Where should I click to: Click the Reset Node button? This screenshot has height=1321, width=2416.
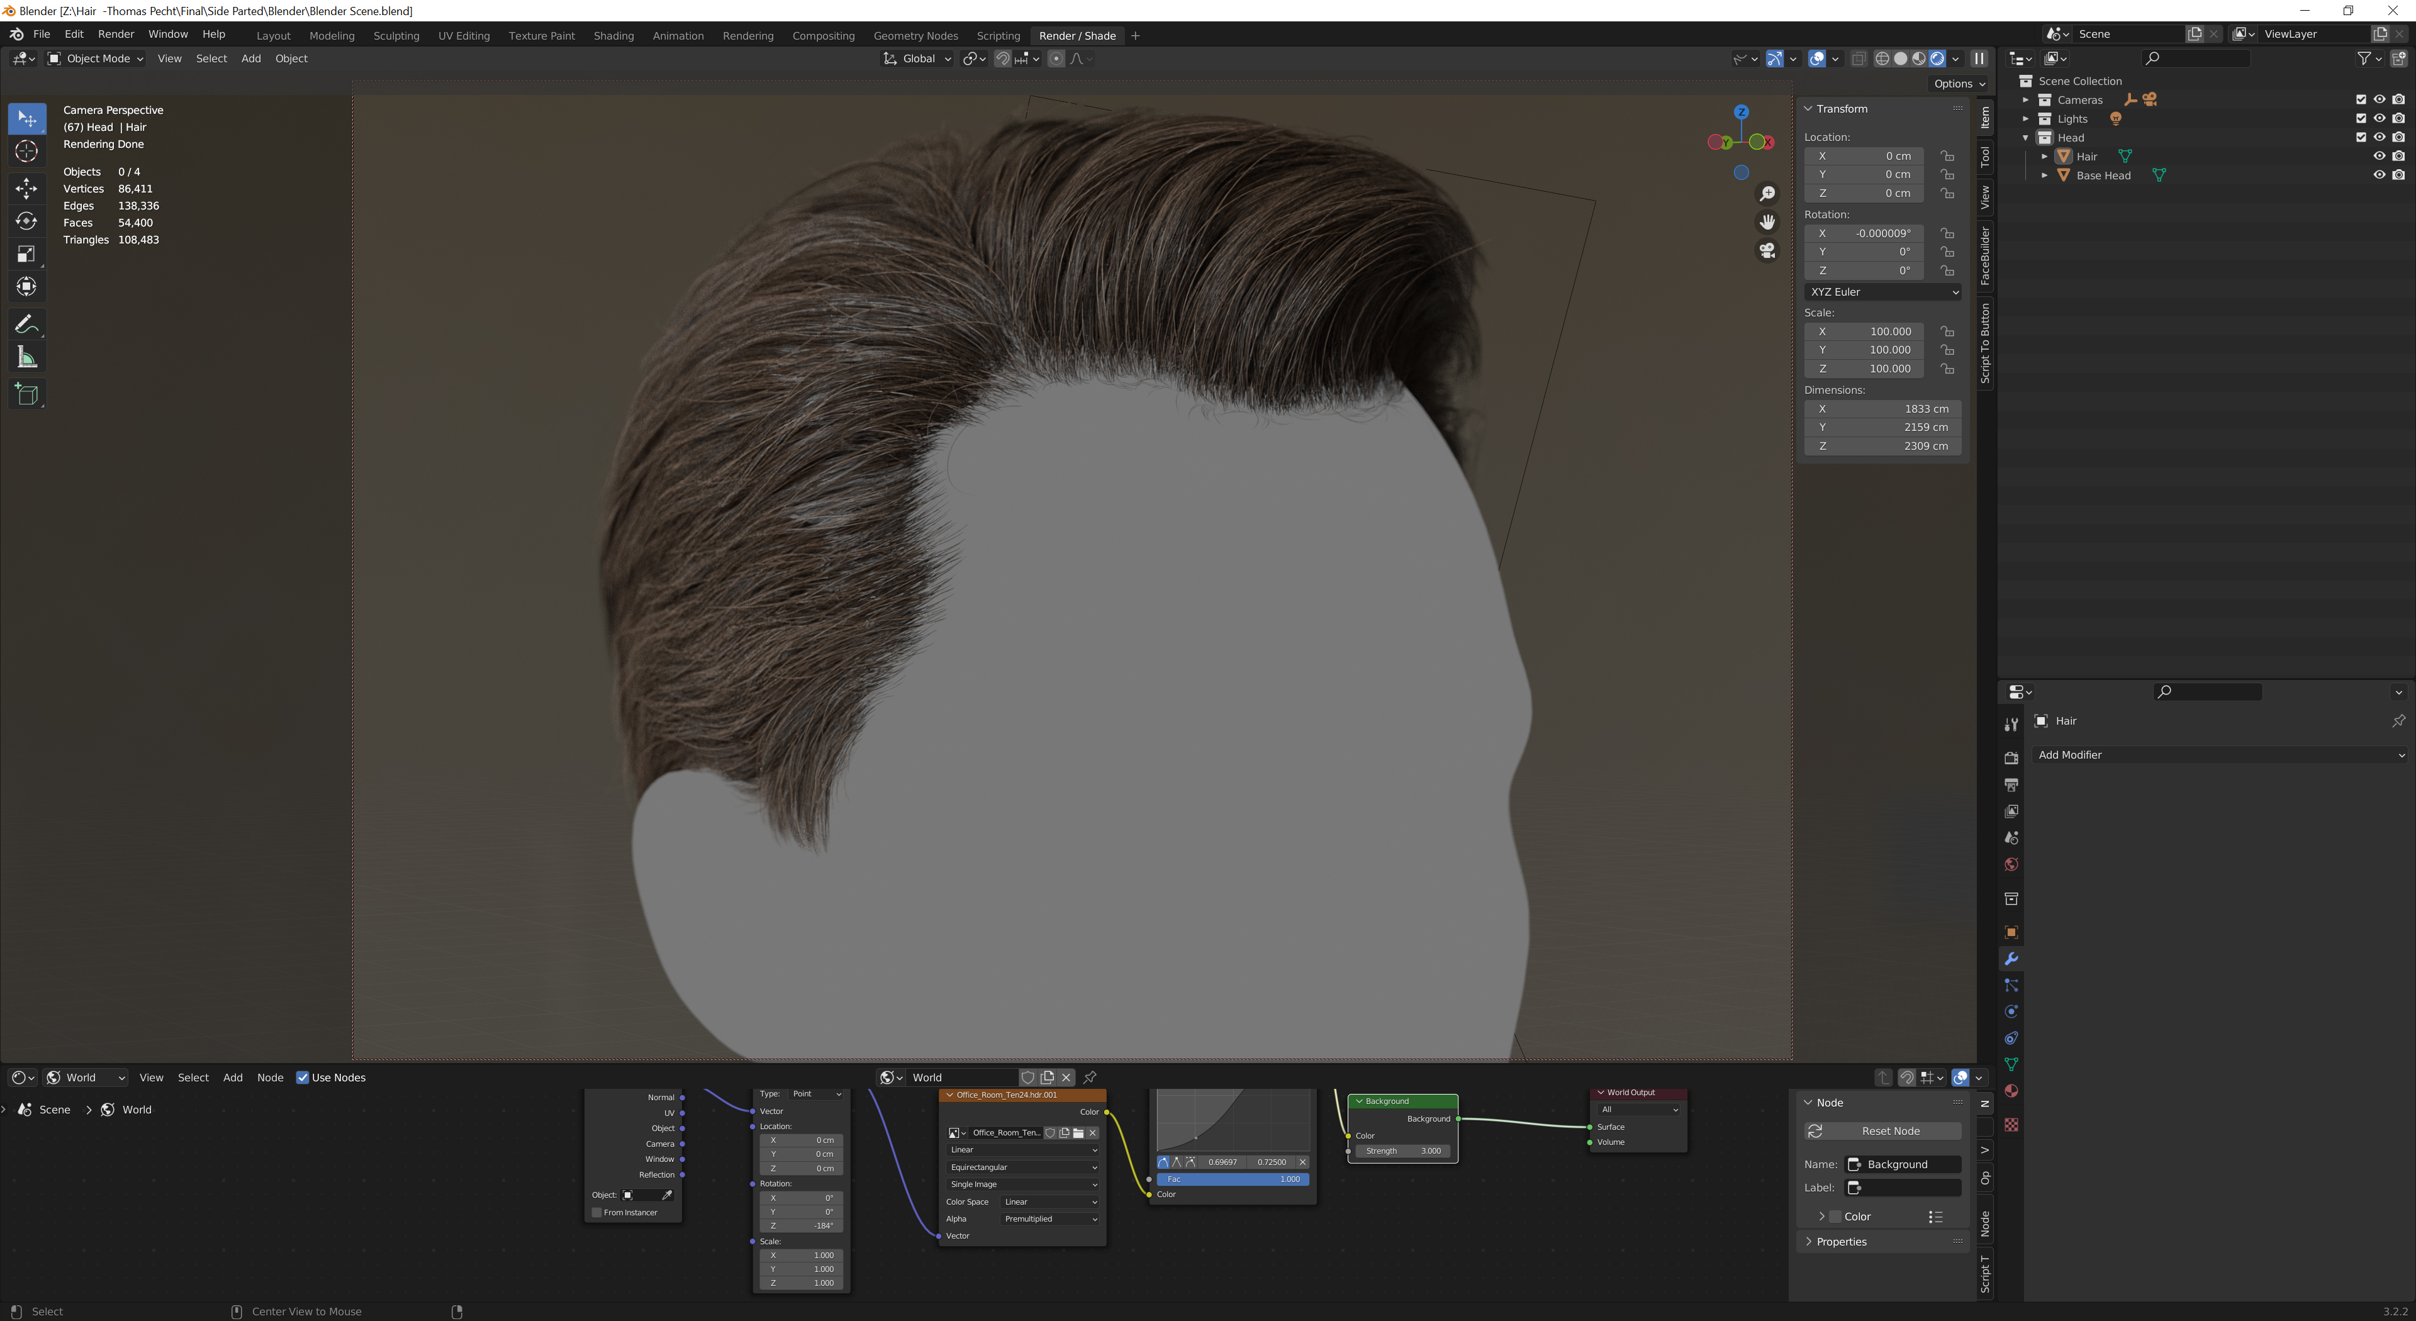[1882, 1130]
